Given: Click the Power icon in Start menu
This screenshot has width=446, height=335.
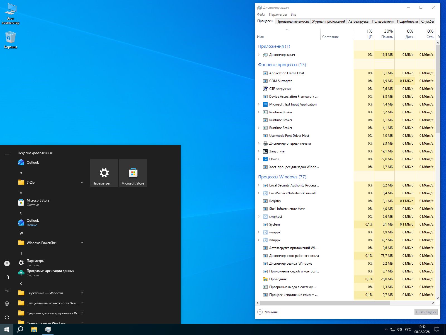Looking at the screenshot, I should pos(7,317).
